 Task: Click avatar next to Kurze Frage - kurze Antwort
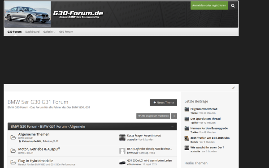tap(122, 138)
